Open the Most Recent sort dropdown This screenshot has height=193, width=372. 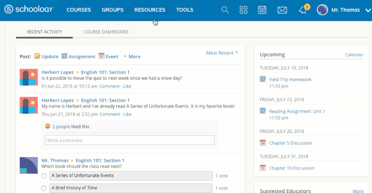[x=222, y=53]
